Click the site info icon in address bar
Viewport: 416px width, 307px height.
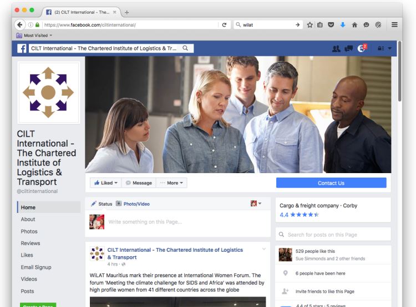pyautogui.click(x=31, y=25)
